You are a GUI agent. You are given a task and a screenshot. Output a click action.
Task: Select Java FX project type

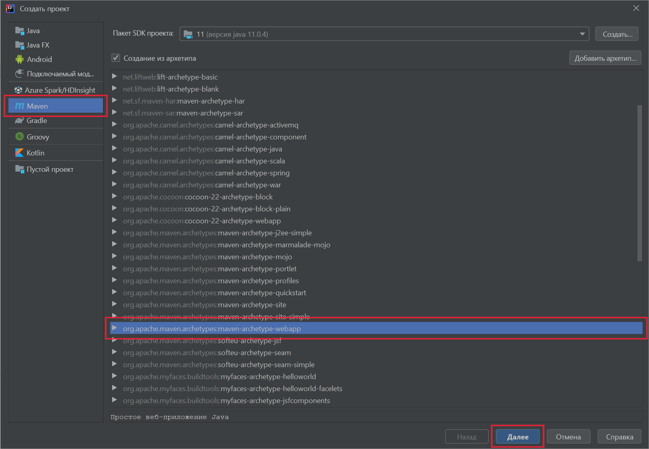[56, 45]
